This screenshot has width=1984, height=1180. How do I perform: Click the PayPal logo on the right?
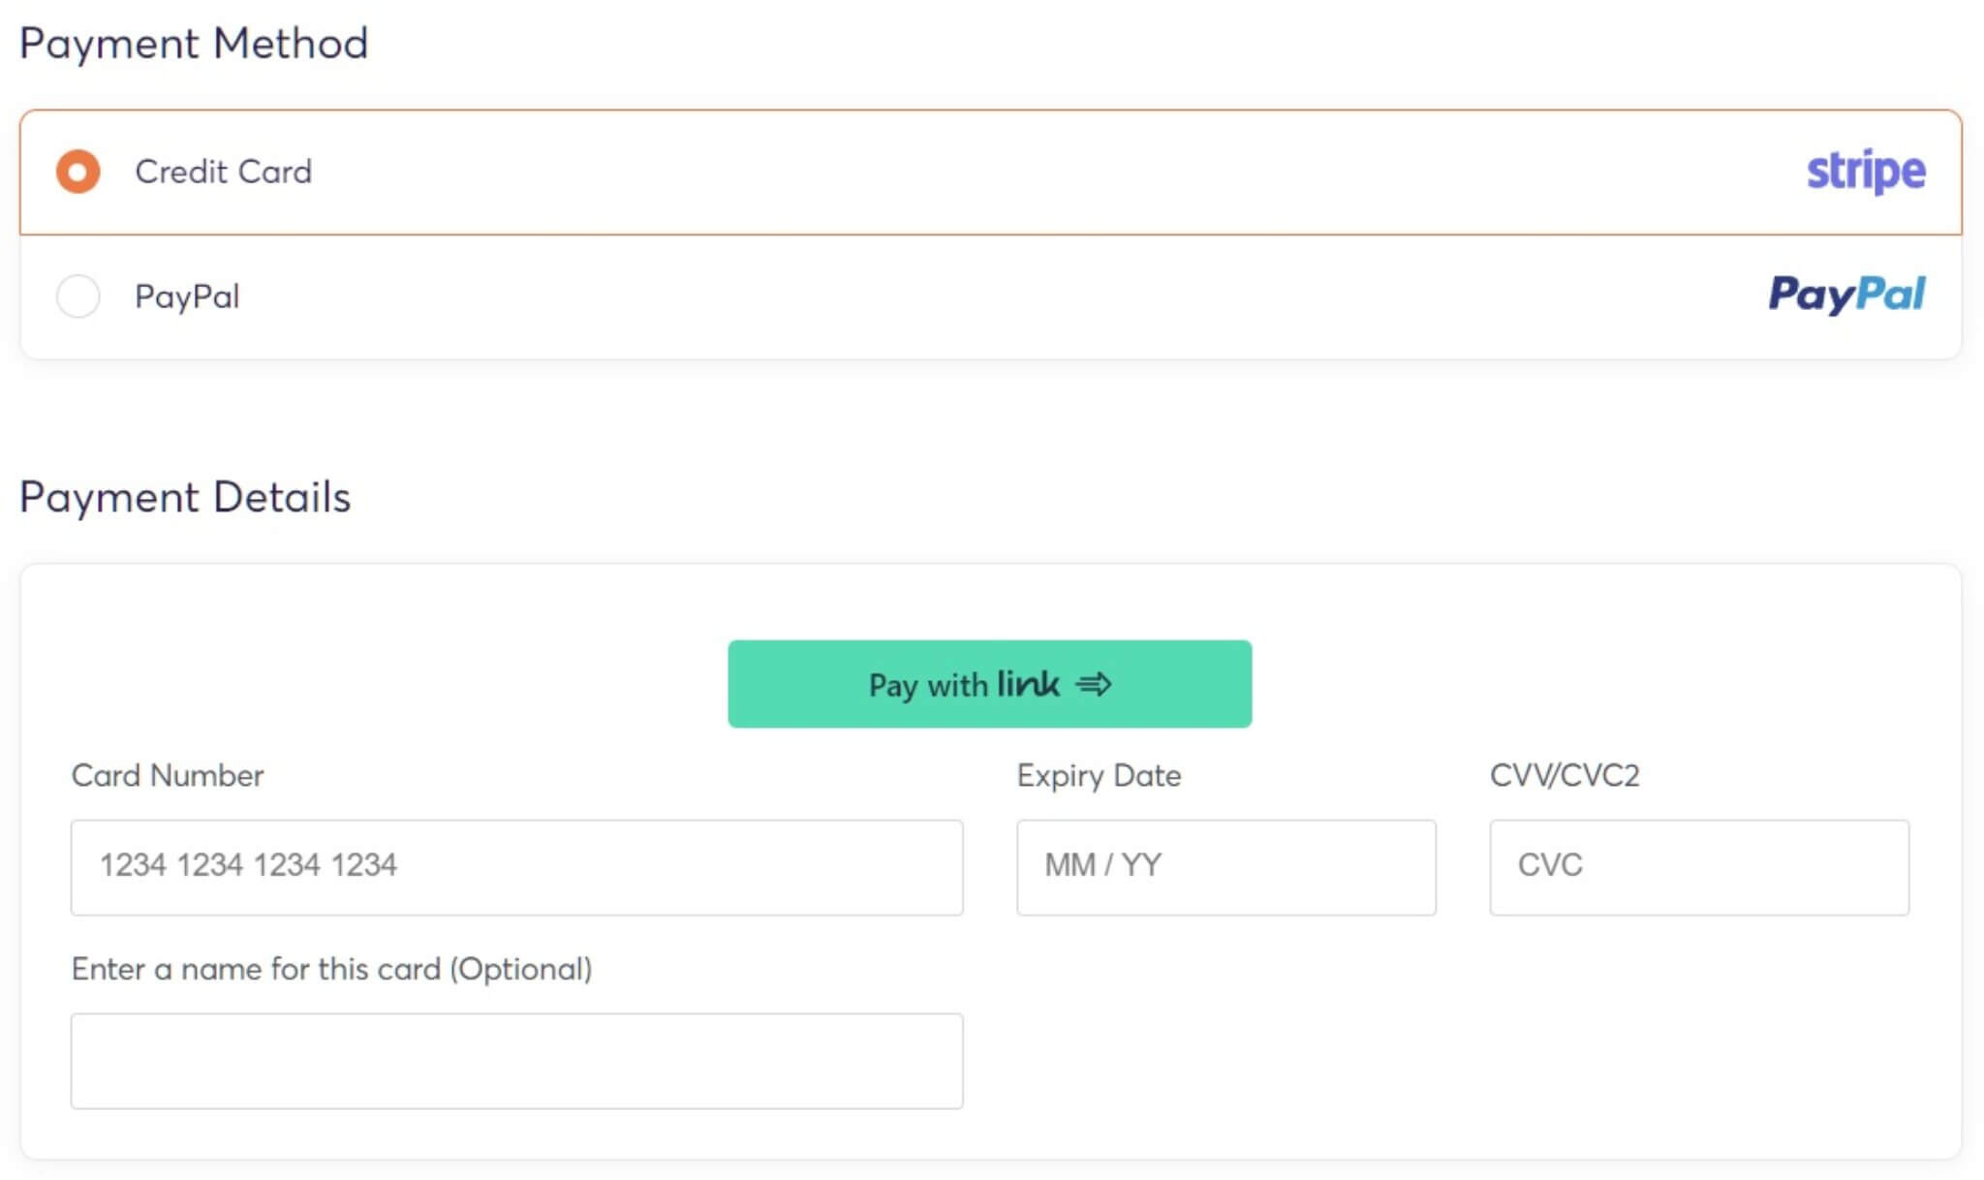click(x=1846, y=295)
